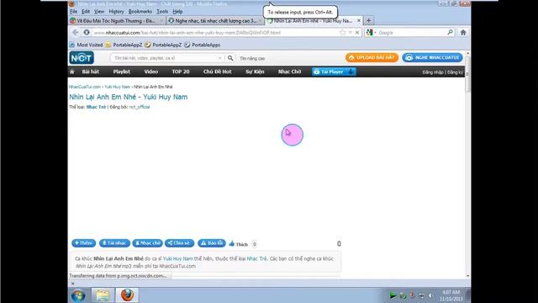
Task: Open the Help menu
Action: [177, 11]
